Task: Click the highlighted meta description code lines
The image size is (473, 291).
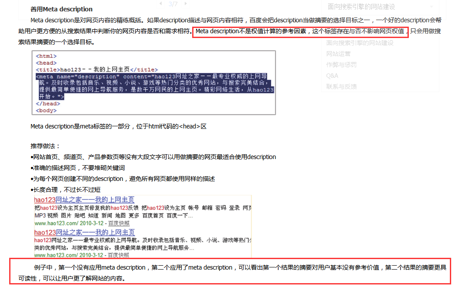Action: coord(154,86)
